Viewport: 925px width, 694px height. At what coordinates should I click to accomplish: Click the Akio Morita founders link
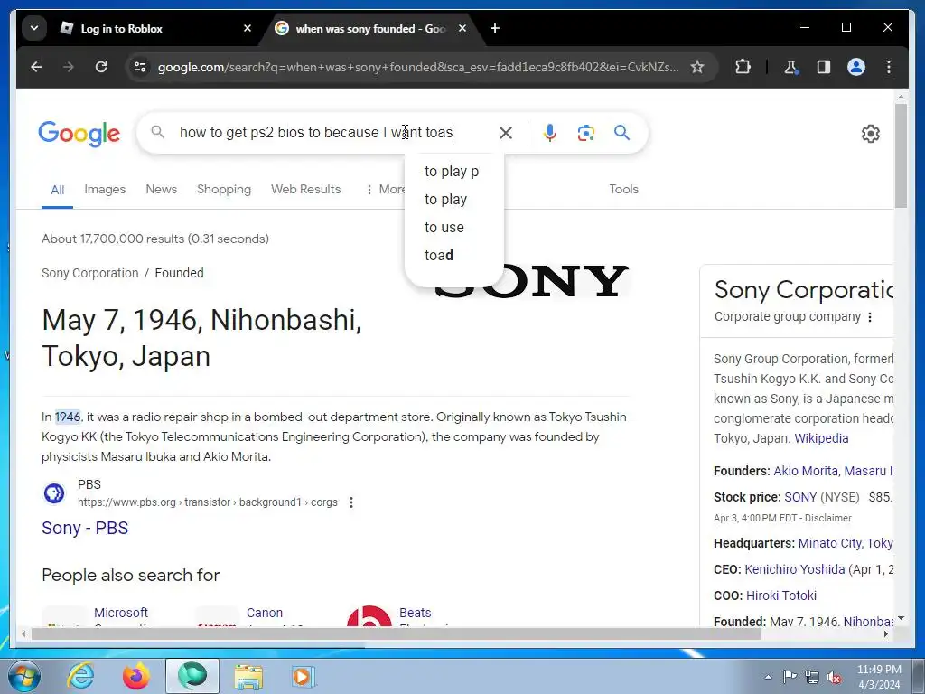(x=806, y=471)
